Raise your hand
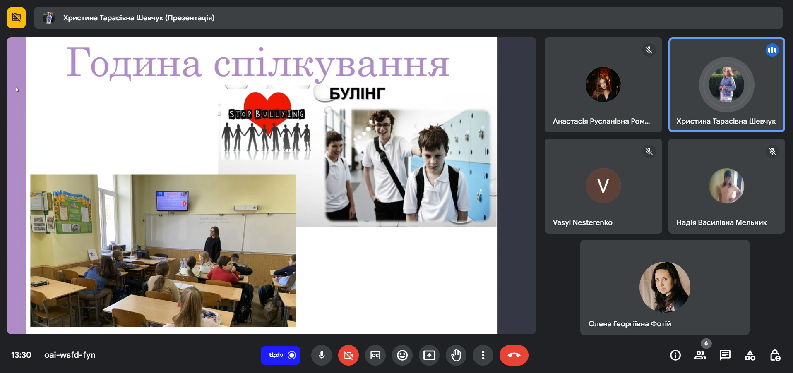Screen dimensions: 793x373 pyautogui.click(x=456, y=355)
